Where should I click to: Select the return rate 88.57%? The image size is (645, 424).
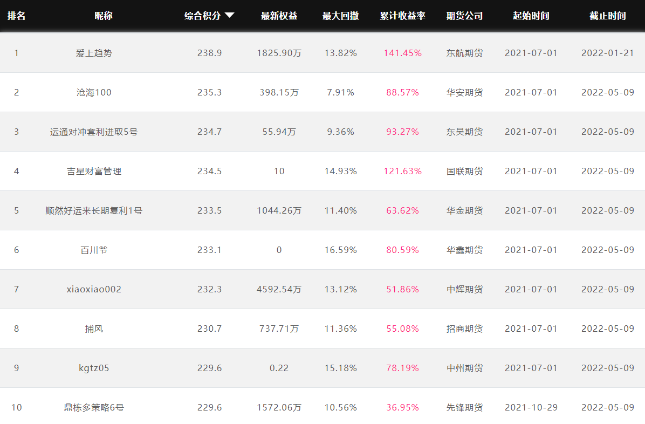(402, 92)
